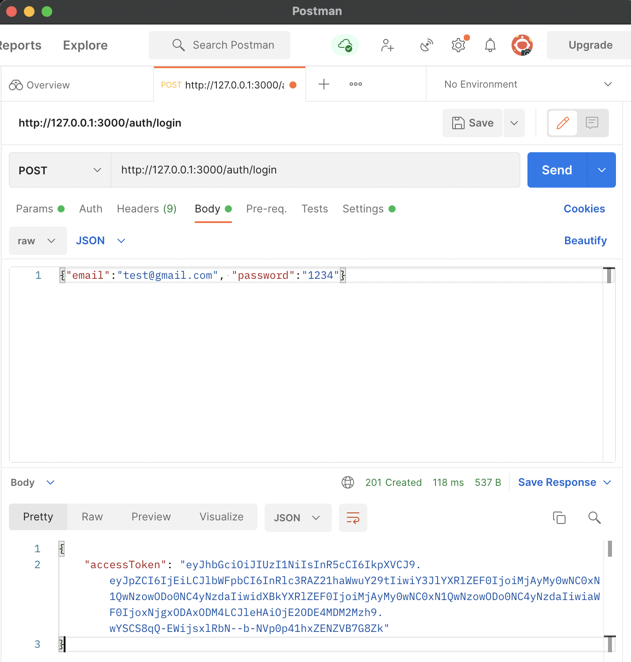Open invite collaborators person icon
The image size is (631, 662).
point(387,45)
